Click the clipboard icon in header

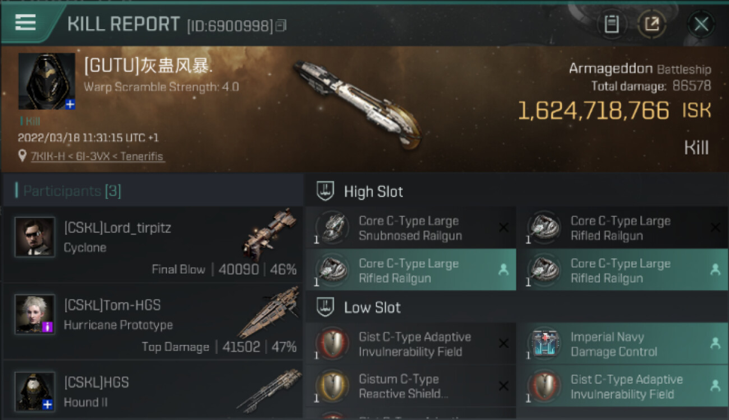pyautogui.click(x=611, y=24)
